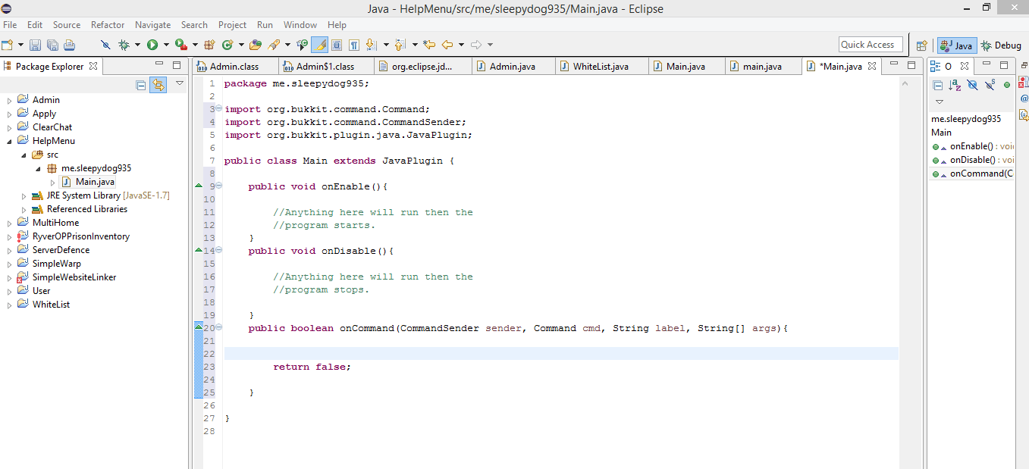Viewport: 1029px width, 469px height.
Task: Open dropdown next to New icon
Action: pyautogui.click(x=20, y=45)
